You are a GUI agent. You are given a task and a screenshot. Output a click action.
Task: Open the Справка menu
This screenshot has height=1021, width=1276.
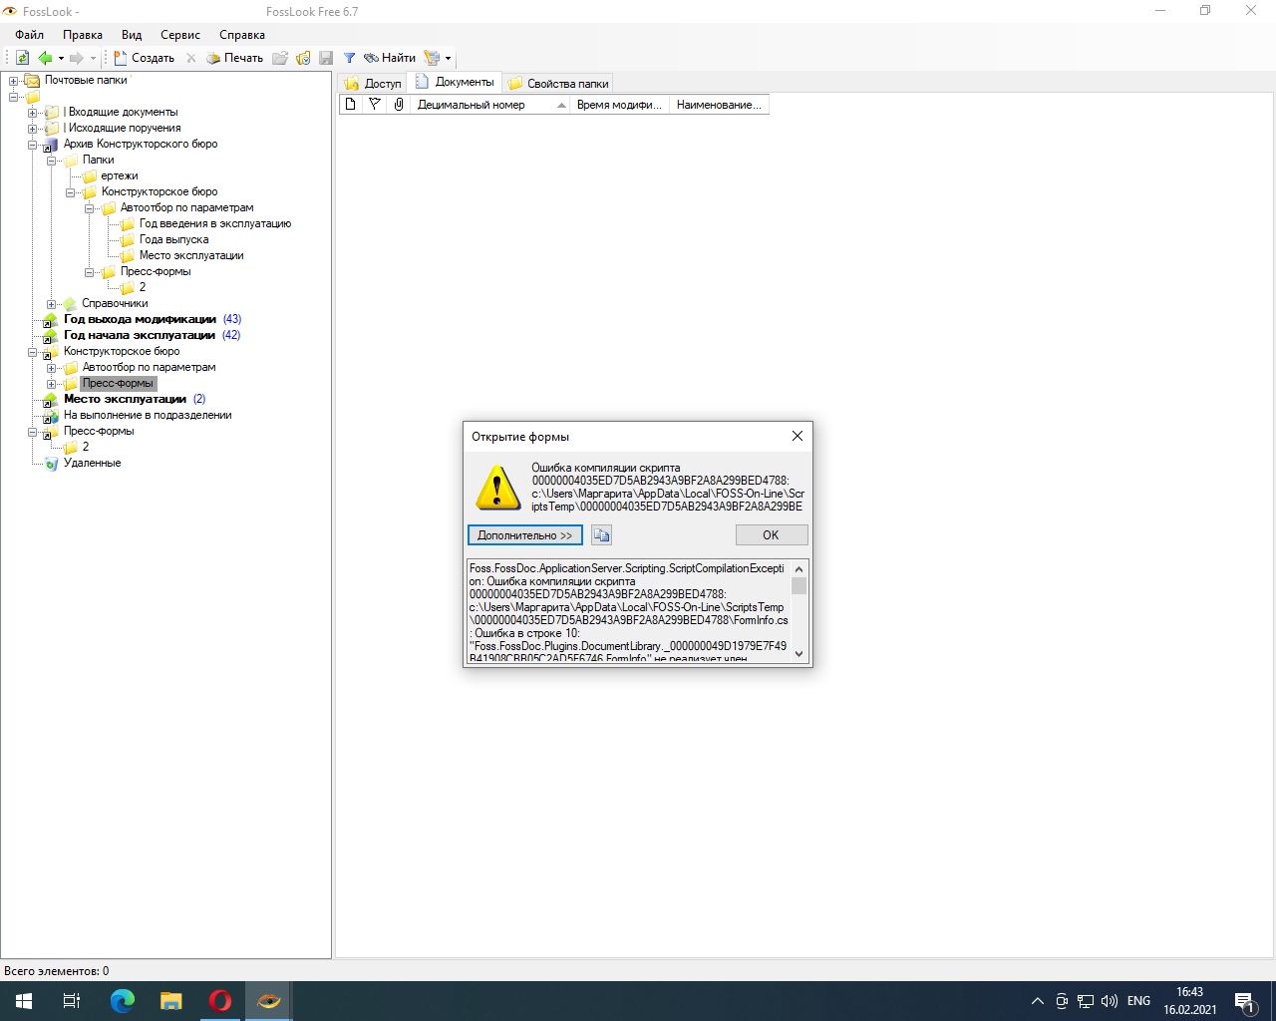(x=242, y=35)
